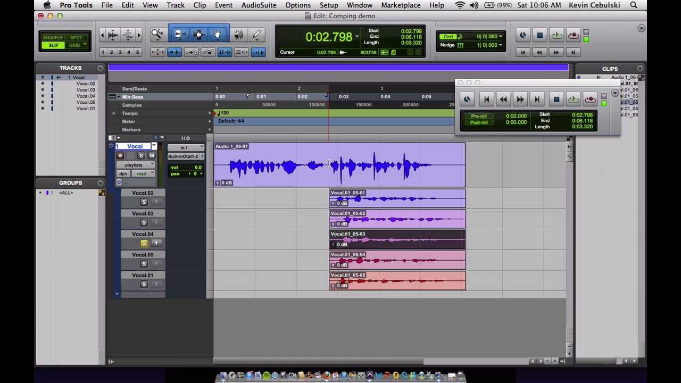Click toolbar Rewind button
The width and height of the screenshot is (681, 383).
539,52
